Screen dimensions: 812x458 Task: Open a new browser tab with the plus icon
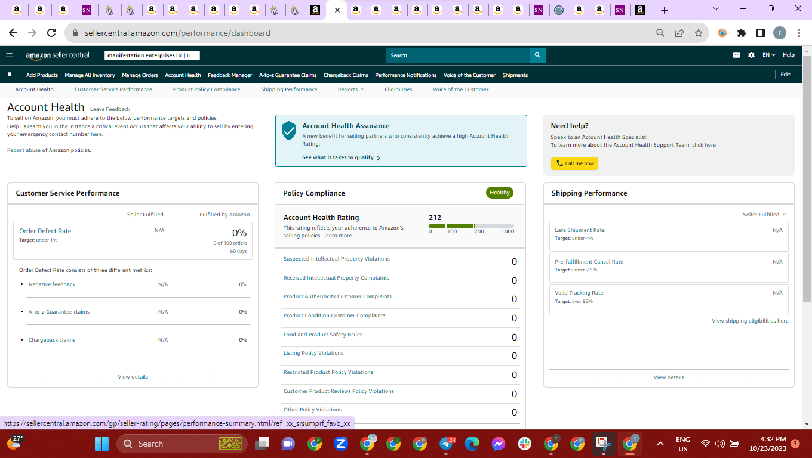point(665,10)
